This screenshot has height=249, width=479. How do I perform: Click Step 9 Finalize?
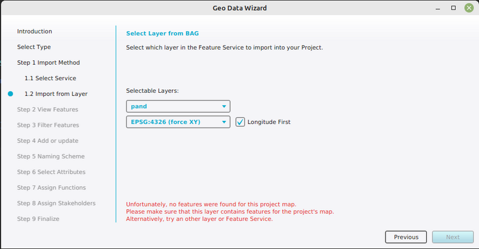point(38,219)
